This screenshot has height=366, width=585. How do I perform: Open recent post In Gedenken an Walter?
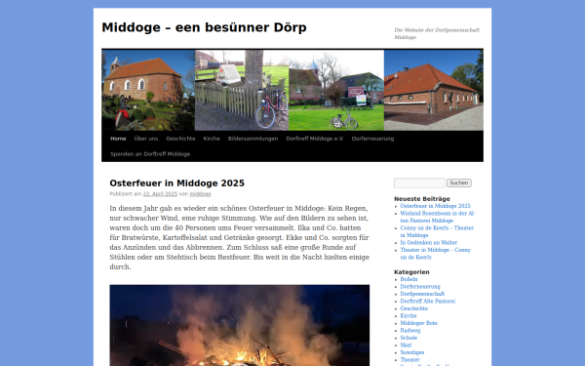click(x=429, y=243)
